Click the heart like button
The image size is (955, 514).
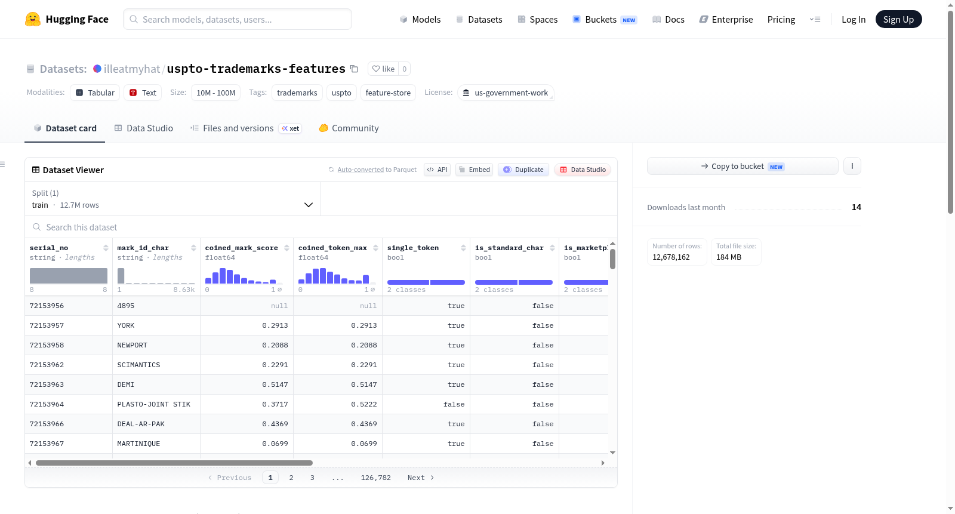point(383,69)
